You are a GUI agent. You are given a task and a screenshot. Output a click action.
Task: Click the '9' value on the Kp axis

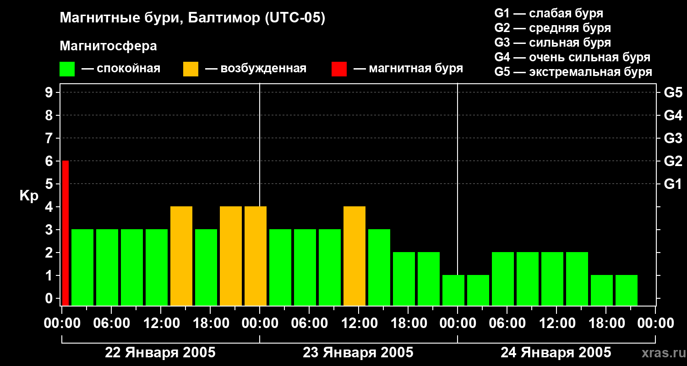tap(50, 92)
